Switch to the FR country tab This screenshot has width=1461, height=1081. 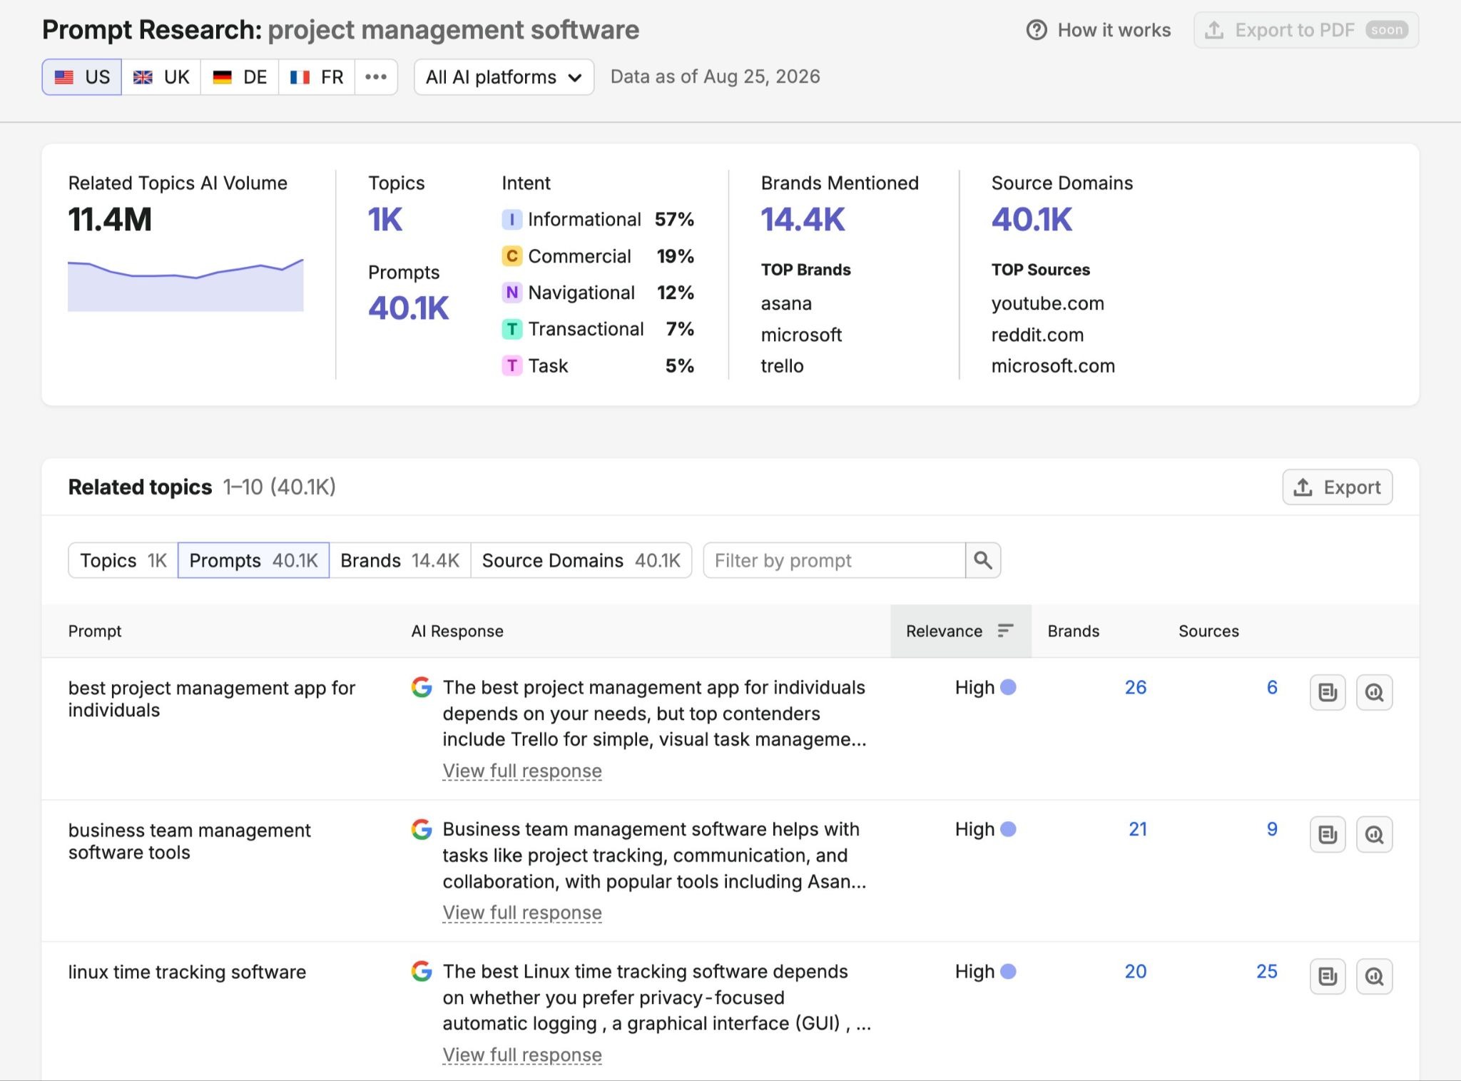coord(317,77)
